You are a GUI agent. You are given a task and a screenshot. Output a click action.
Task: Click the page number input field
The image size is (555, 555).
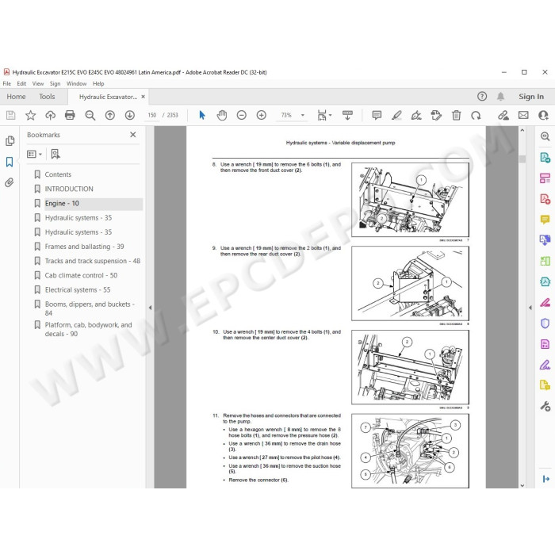coord(152,115)
